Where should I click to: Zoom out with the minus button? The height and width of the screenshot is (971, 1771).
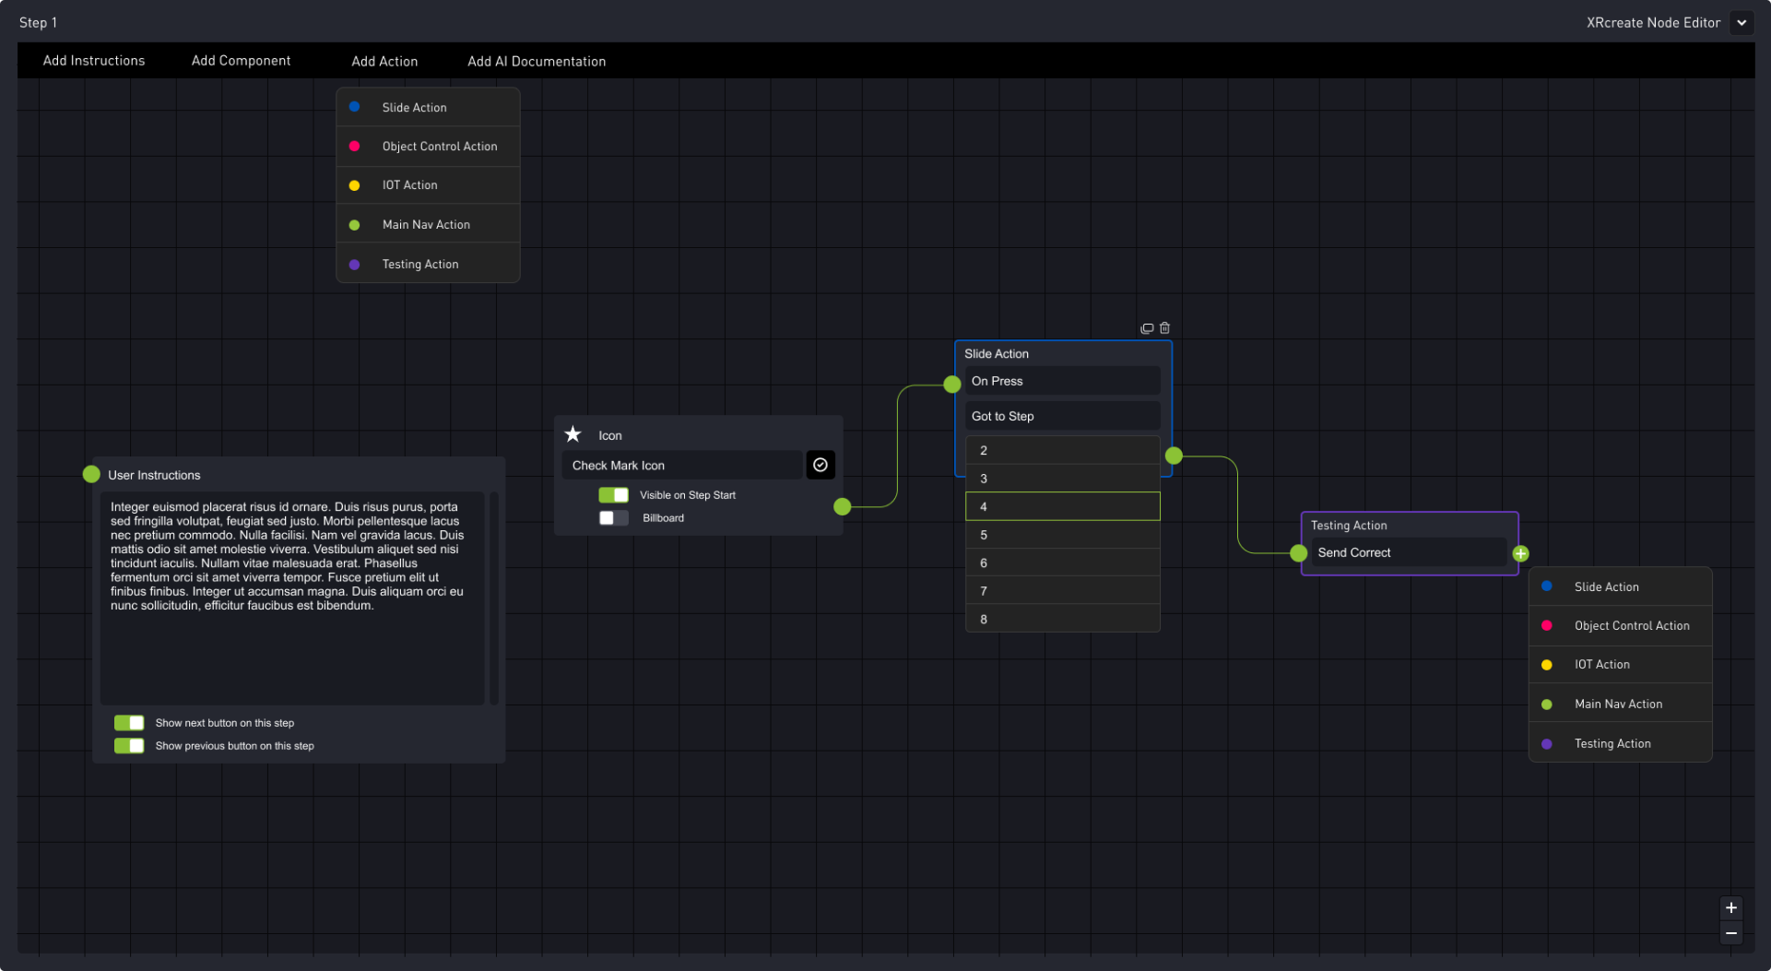tap(1730, 933)
